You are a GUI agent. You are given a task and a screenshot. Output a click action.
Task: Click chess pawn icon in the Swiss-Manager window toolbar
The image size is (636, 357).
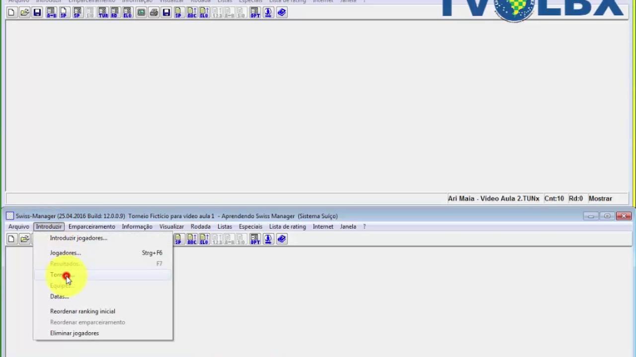(x=268, y=239)
